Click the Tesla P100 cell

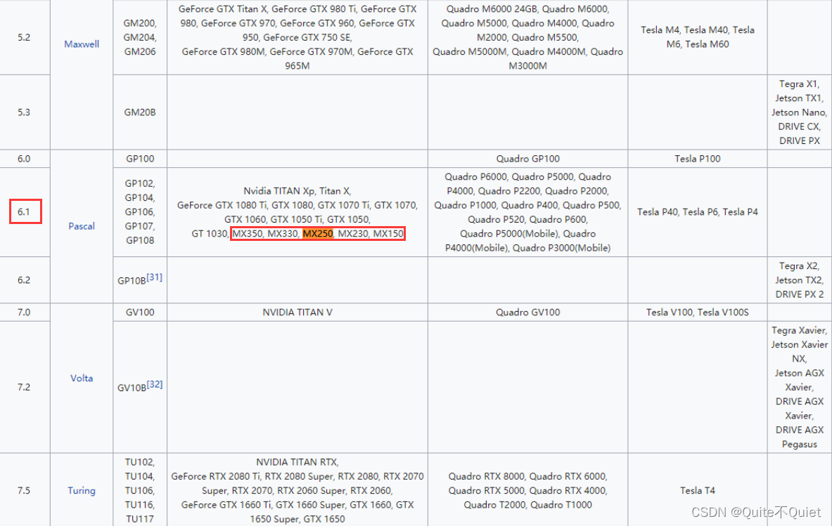[x=698, y=159]
